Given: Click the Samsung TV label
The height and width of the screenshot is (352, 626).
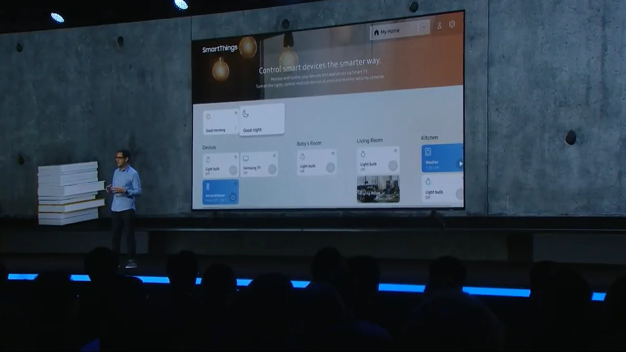Looking at the screenshot, I should [x=251, y=168].
